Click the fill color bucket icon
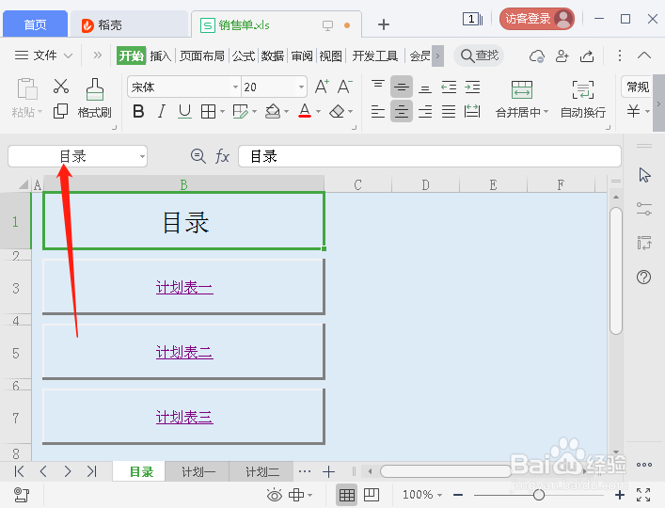 [272, 112]
